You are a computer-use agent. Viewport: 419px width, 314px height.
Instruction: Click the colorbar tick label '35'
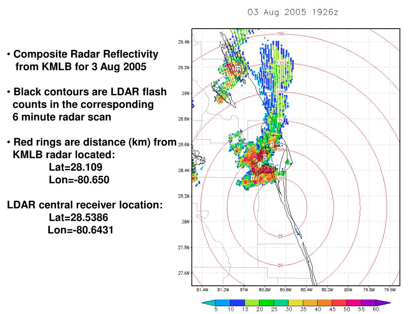coord(303,309)
